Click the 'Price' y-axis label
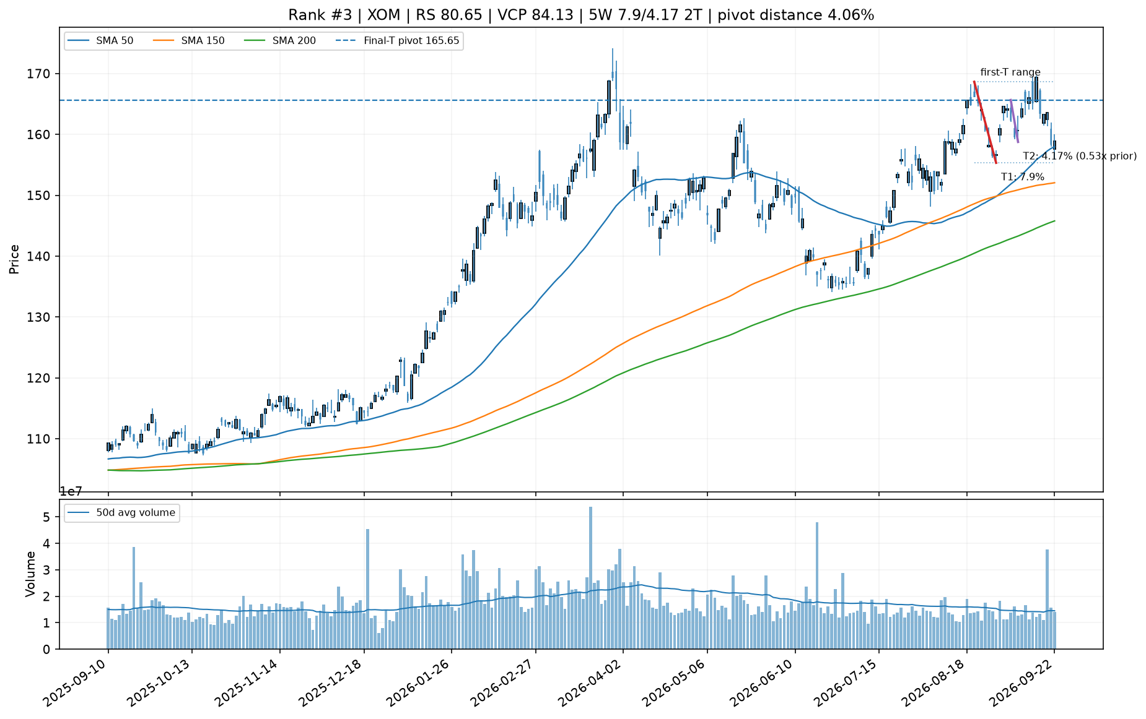Viewport: 1146px width, 719px height. point(14,259)
